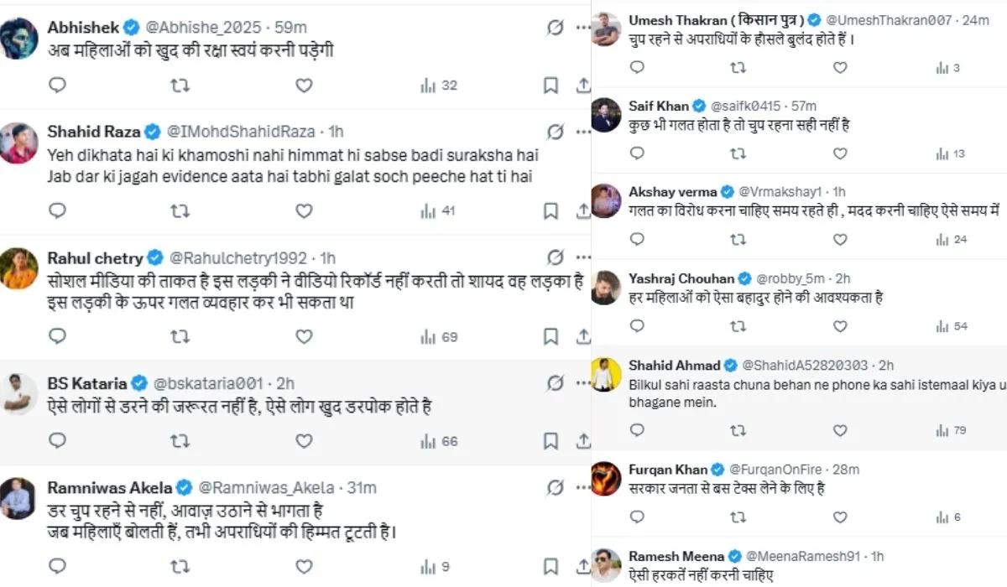Viewport: 1007px width, 587px height.
Task: Open Ramesh Meena's 1h timestamp
Action: 878,556
